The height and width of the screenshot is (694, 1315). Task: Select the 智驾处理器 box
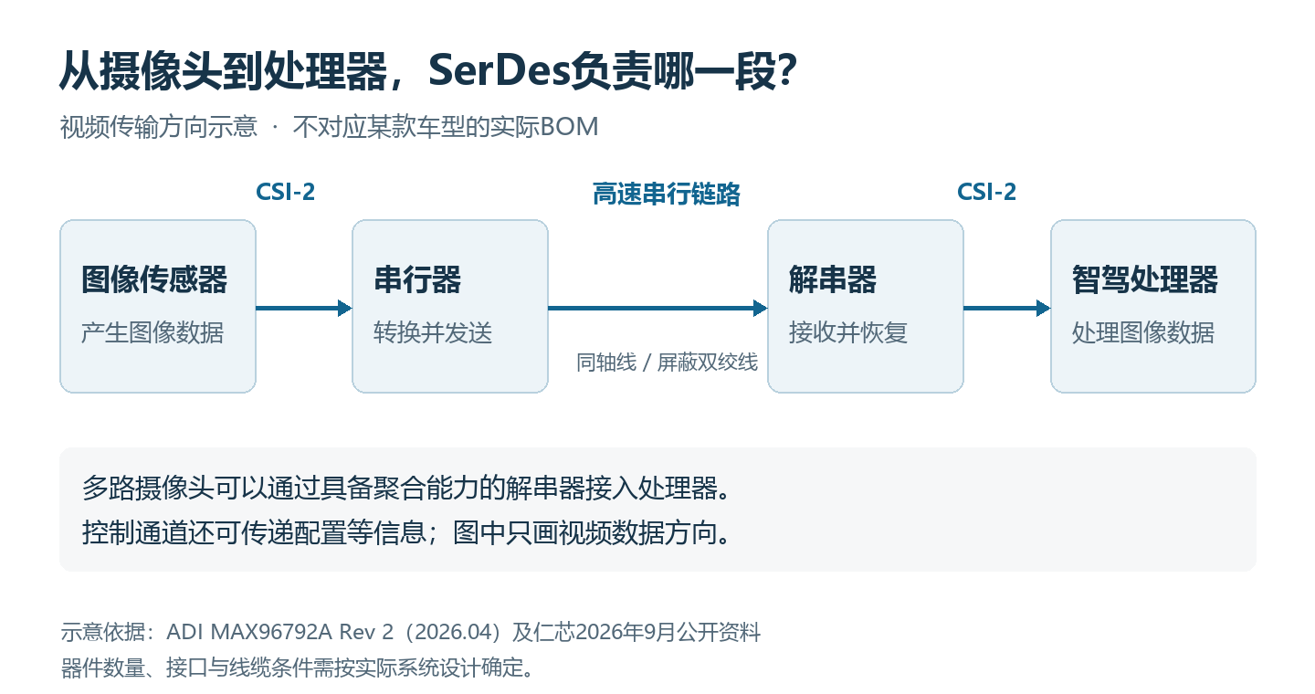point(1153,306)
